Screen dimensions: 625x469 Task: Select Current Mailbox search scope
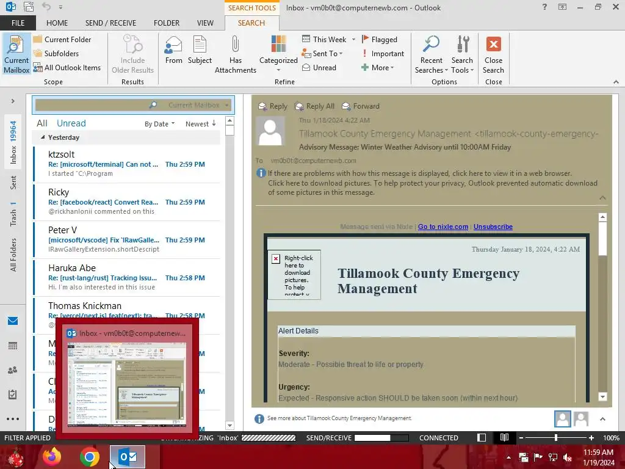[16, 54]
